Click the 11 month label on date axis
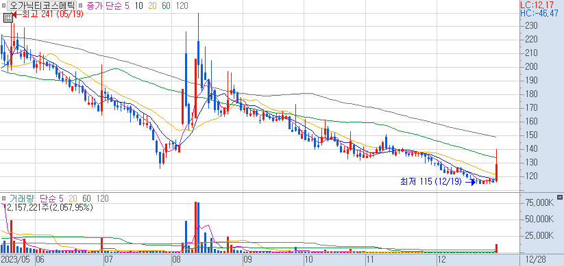 coord(370,259)
